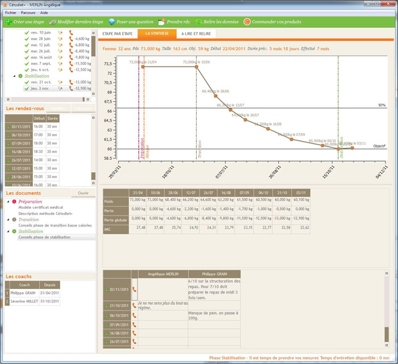This screenshot has height=364, width=398.
Task: Click chart data point 68,400kg le 28/06
Action: pos(215,96)
